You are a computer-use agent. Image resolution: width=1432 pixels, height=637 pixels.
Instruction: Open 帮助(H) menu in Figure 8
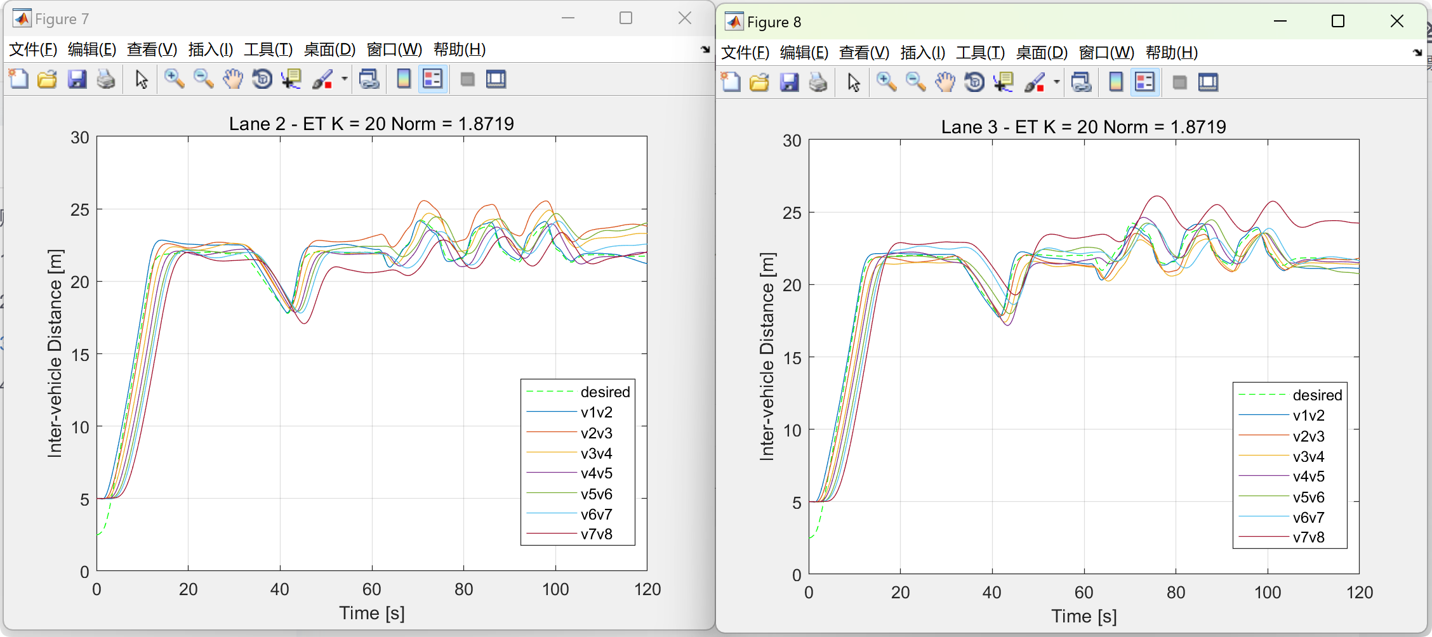pyautogui.click(x=1172, y=53)
